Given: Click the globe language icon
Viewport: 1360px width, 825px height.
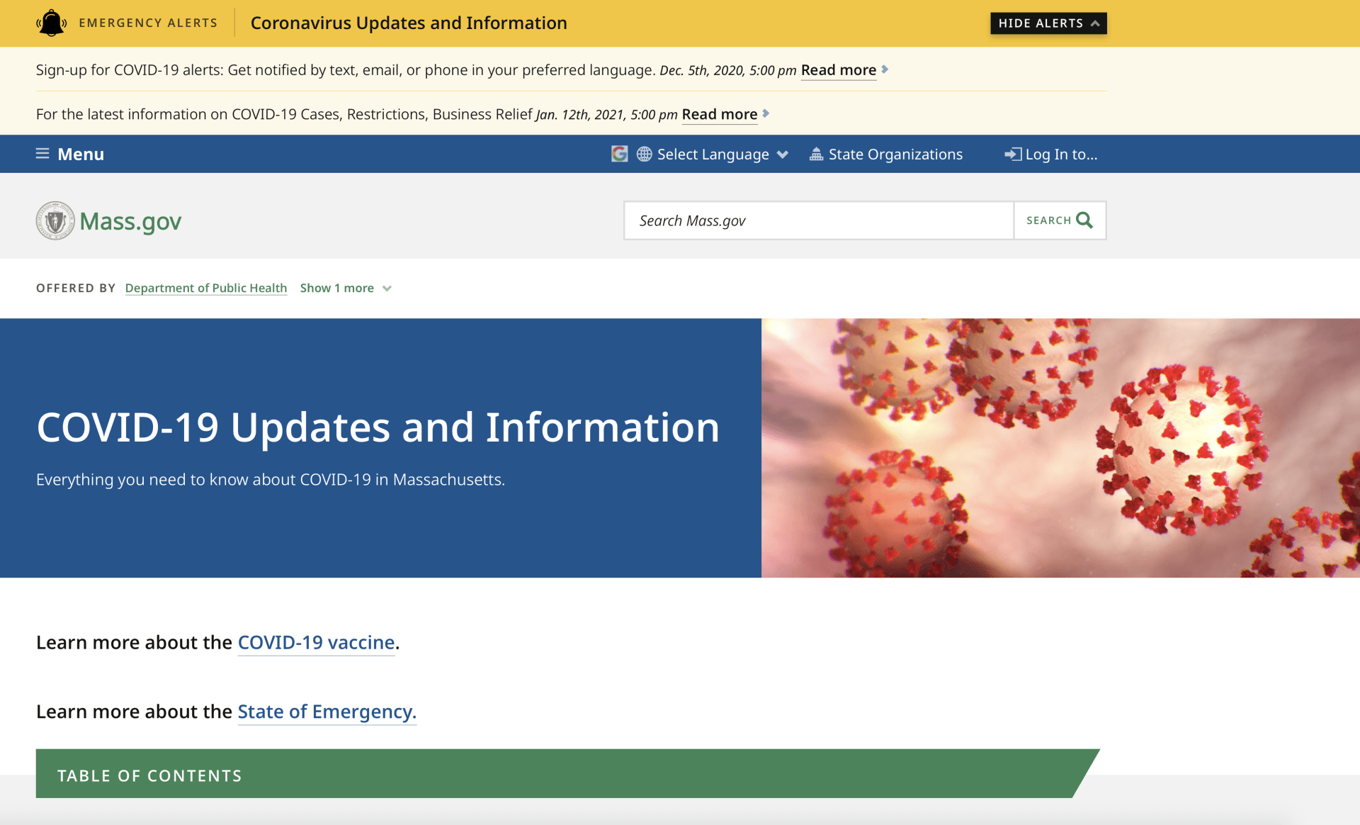Looking at the screenshot, I should coord(644,154).
